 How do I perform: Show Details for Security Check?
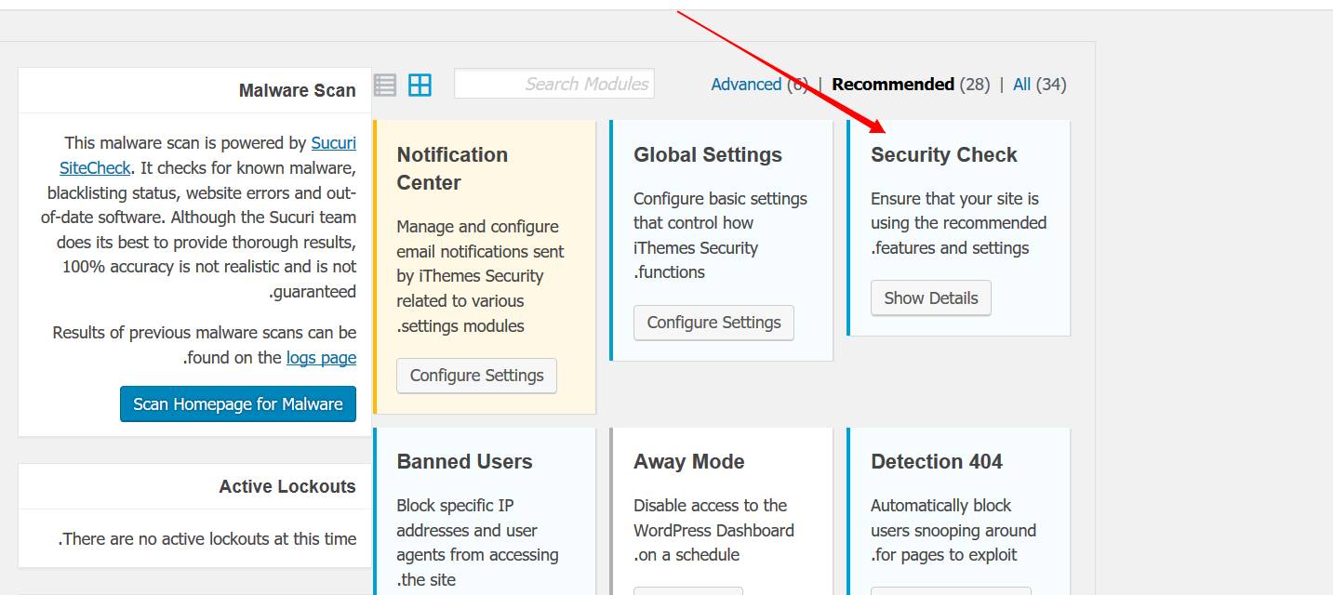(931, 298)
